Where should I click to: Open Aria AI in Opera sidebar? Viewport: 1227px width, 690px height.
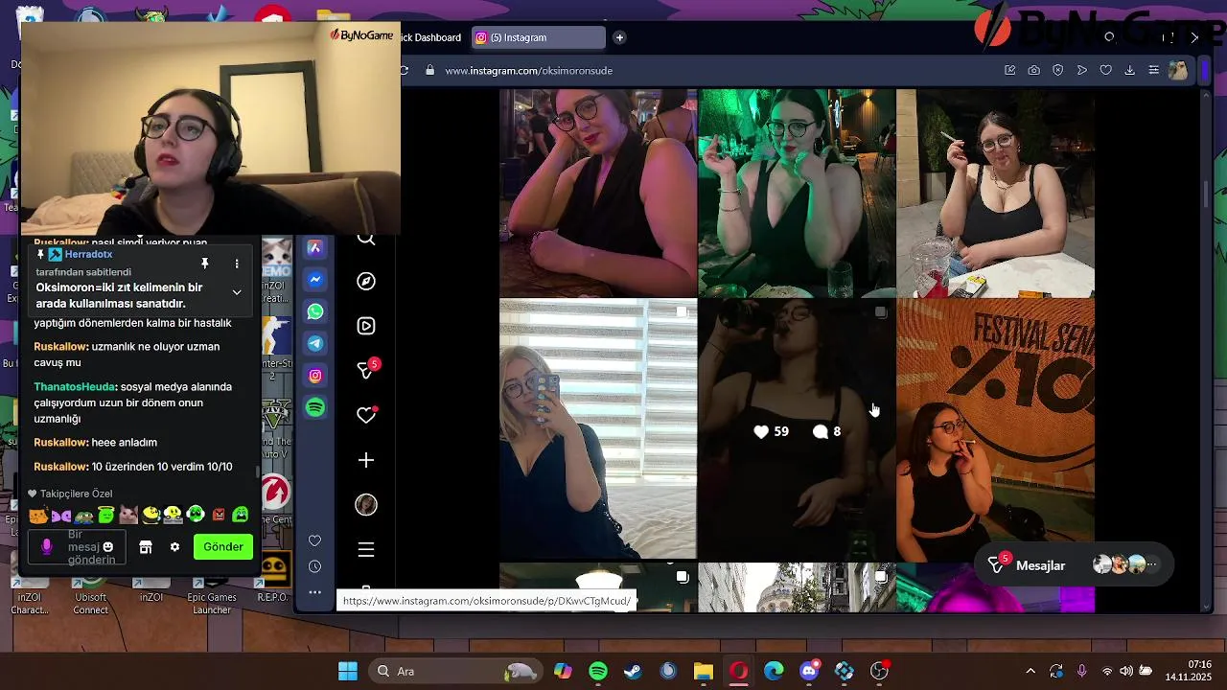click(x=314, y=248)
